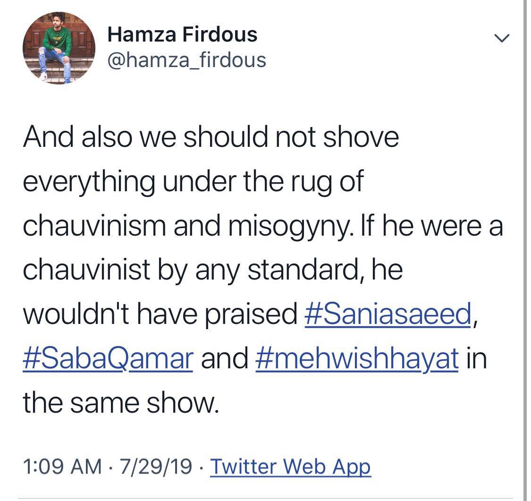Click the 7/29/19 tweet date
This screenshot has width=531, height=501.
point(155,466)
